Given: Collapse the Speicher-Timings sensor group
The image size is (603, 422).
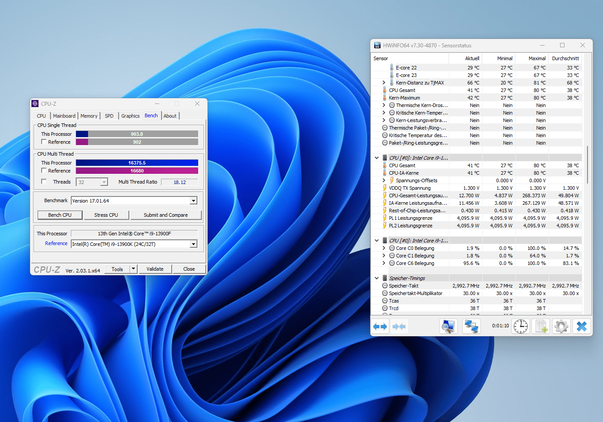Looking at the screenshot, I should 377,278.
